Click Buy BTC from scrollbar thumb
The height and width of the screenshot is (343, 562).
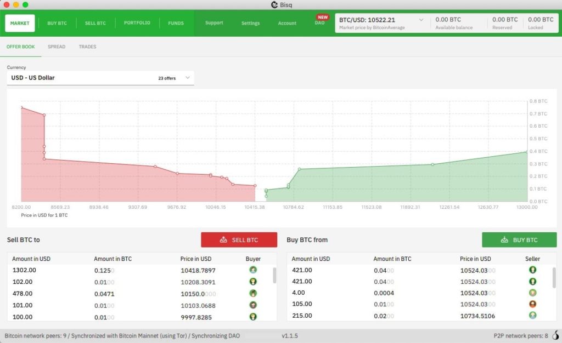(x=554, y=278)
